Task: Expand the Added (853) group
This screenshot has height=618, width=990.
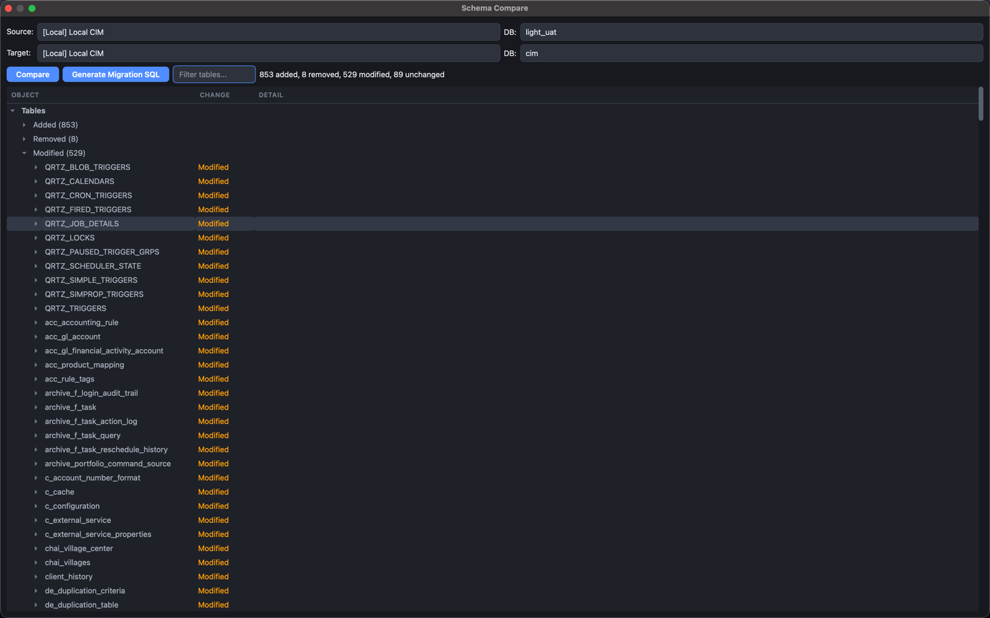Action: point(24,125)
